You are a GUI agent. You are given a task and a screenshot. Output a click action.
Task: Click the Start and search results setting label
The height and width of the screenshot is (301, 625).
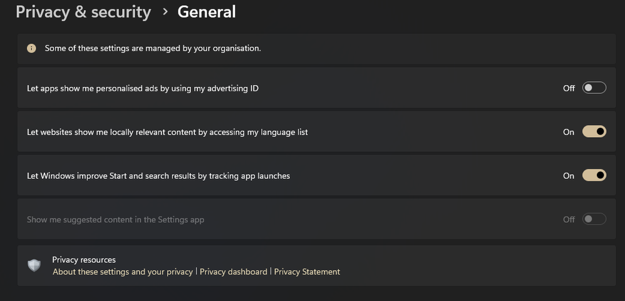click(158, 176)
